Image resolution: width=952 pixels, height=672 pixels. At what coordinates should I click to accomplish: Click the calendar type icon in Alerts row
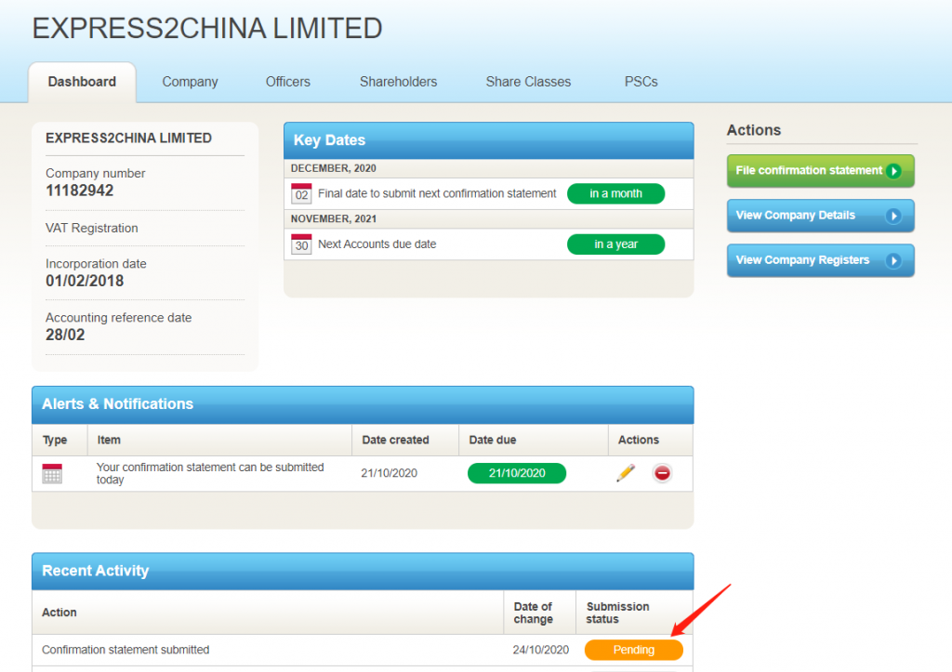(52, 473)
